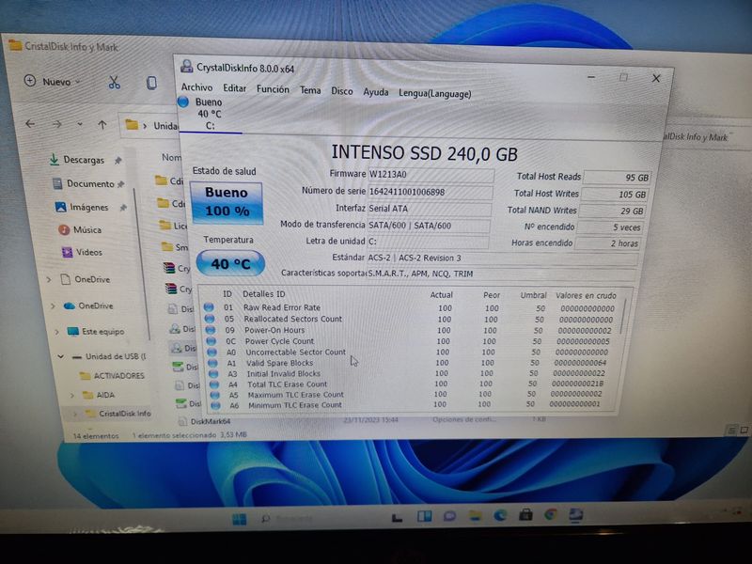The image size is (752, 564).
Task: Open the Windows Start menu
Action: tap(240, 519)
